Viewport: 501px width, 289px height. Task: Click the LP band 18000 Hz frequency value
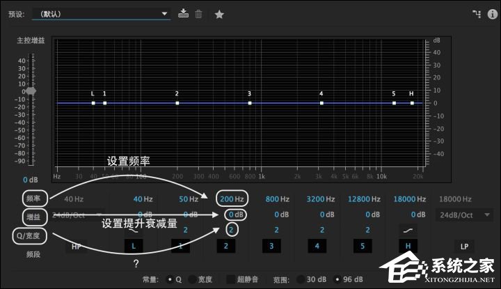coord(455,199)
